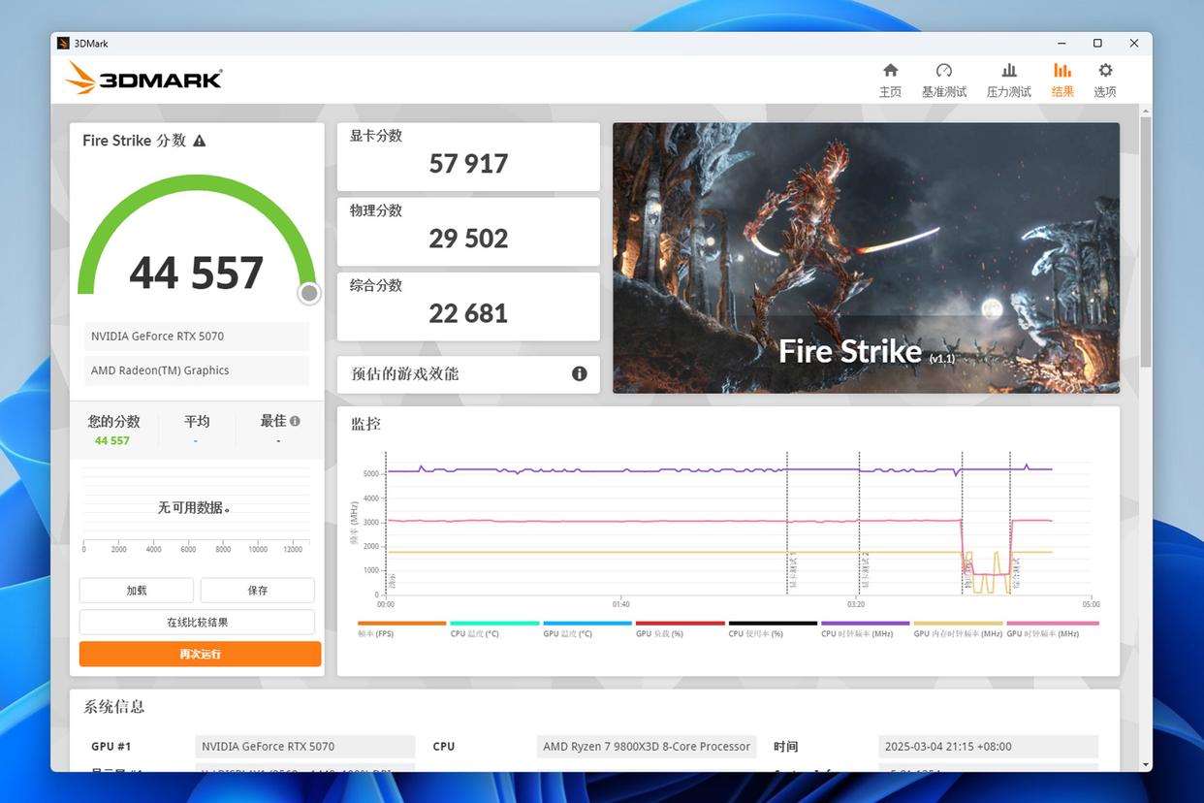
Task: Click the 无可用数据 message
Action: (x=194, y=508)
